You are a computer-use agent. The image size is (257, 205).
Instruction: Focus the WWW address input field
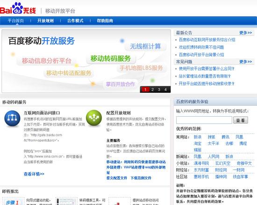click(x=204, y=120)
